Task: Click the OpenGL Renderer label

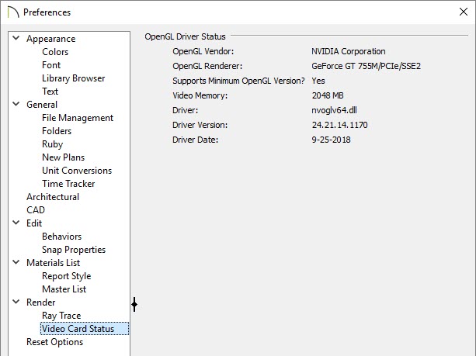Action: click(207, 66)
